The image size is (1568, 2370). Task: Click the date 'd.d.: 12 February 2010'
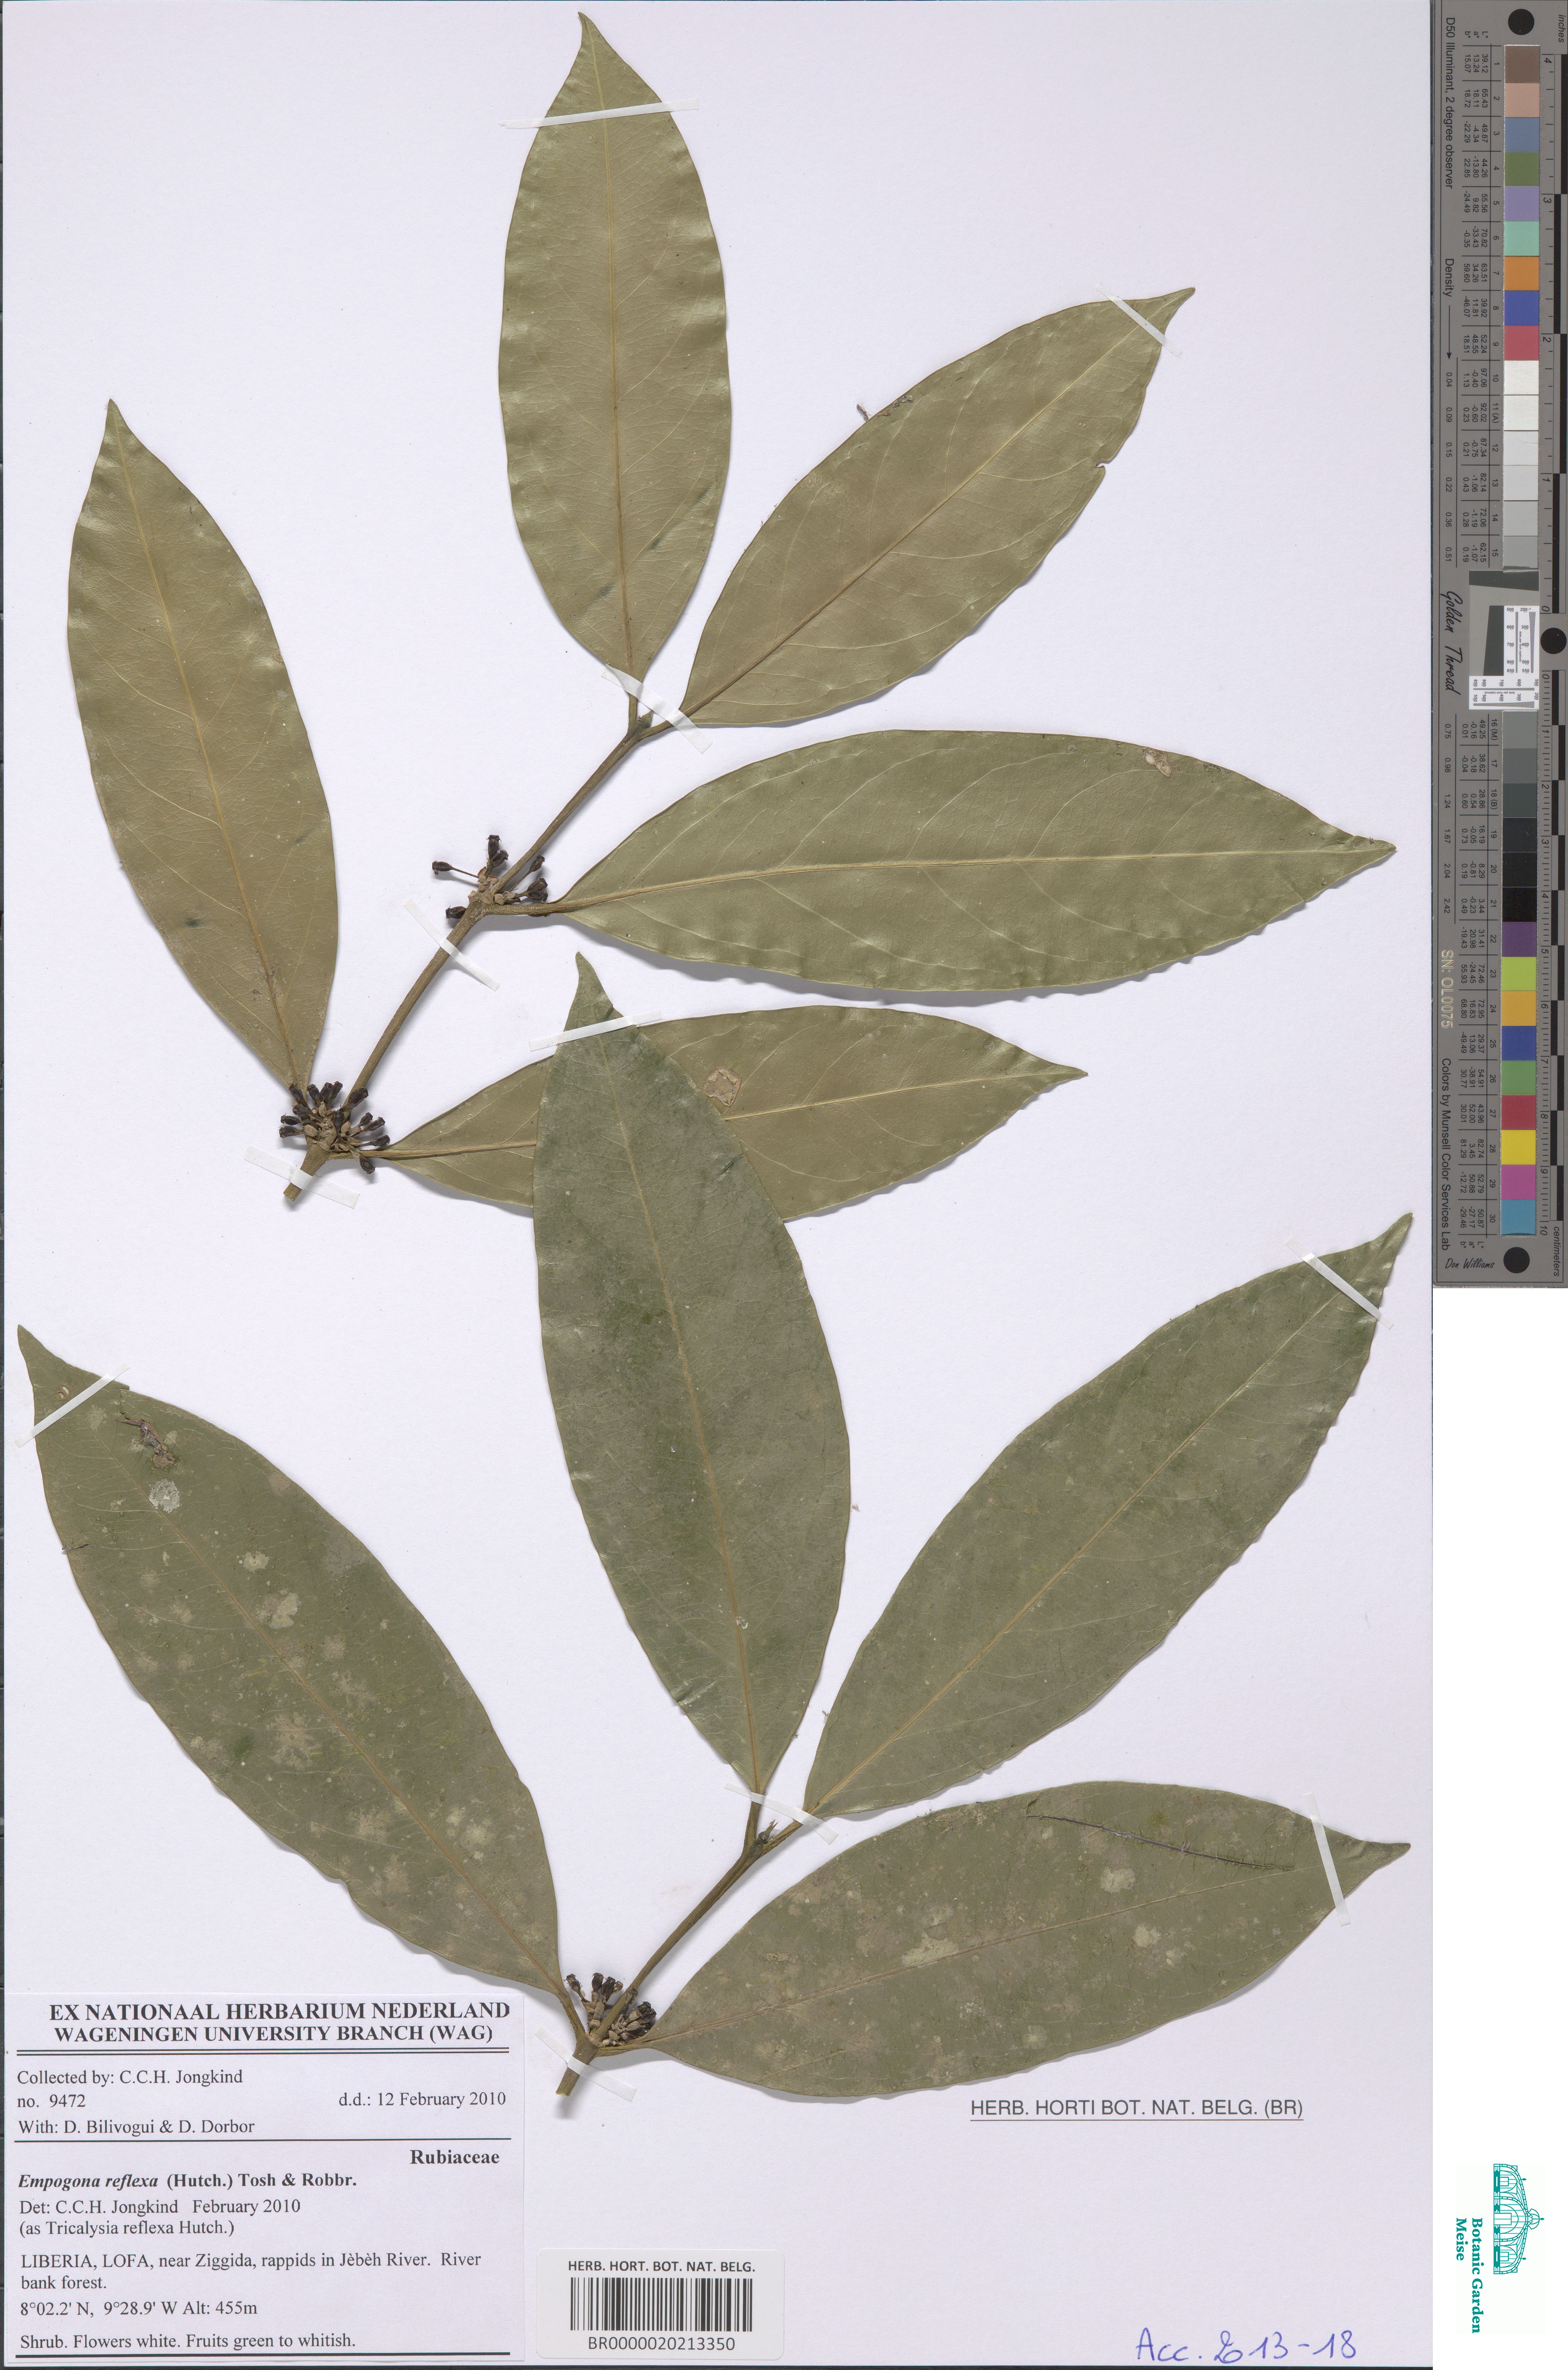422,2099
